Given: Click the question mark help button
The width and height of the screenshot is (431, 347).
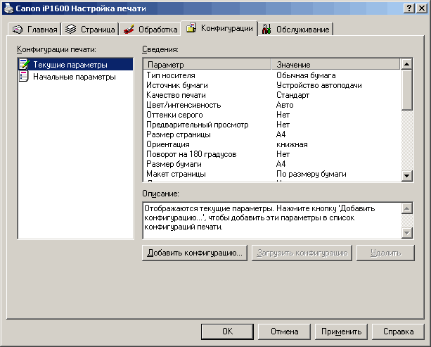Looking at the screenshot, I should (409, 8).
